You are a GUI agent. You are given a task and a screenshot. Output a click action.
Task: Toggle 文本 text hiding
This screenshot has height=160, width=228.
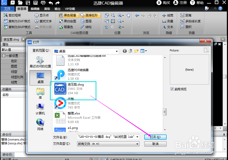(168, 27)
